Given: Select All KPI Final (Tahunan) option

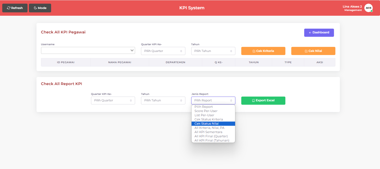Looking at the screenshot, I should click(212, 140).
